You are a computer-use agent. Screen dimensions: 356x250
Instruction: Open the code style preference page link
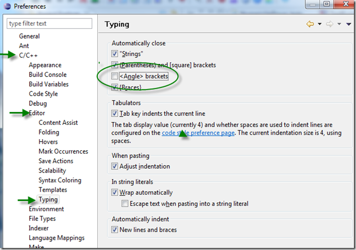198,133
